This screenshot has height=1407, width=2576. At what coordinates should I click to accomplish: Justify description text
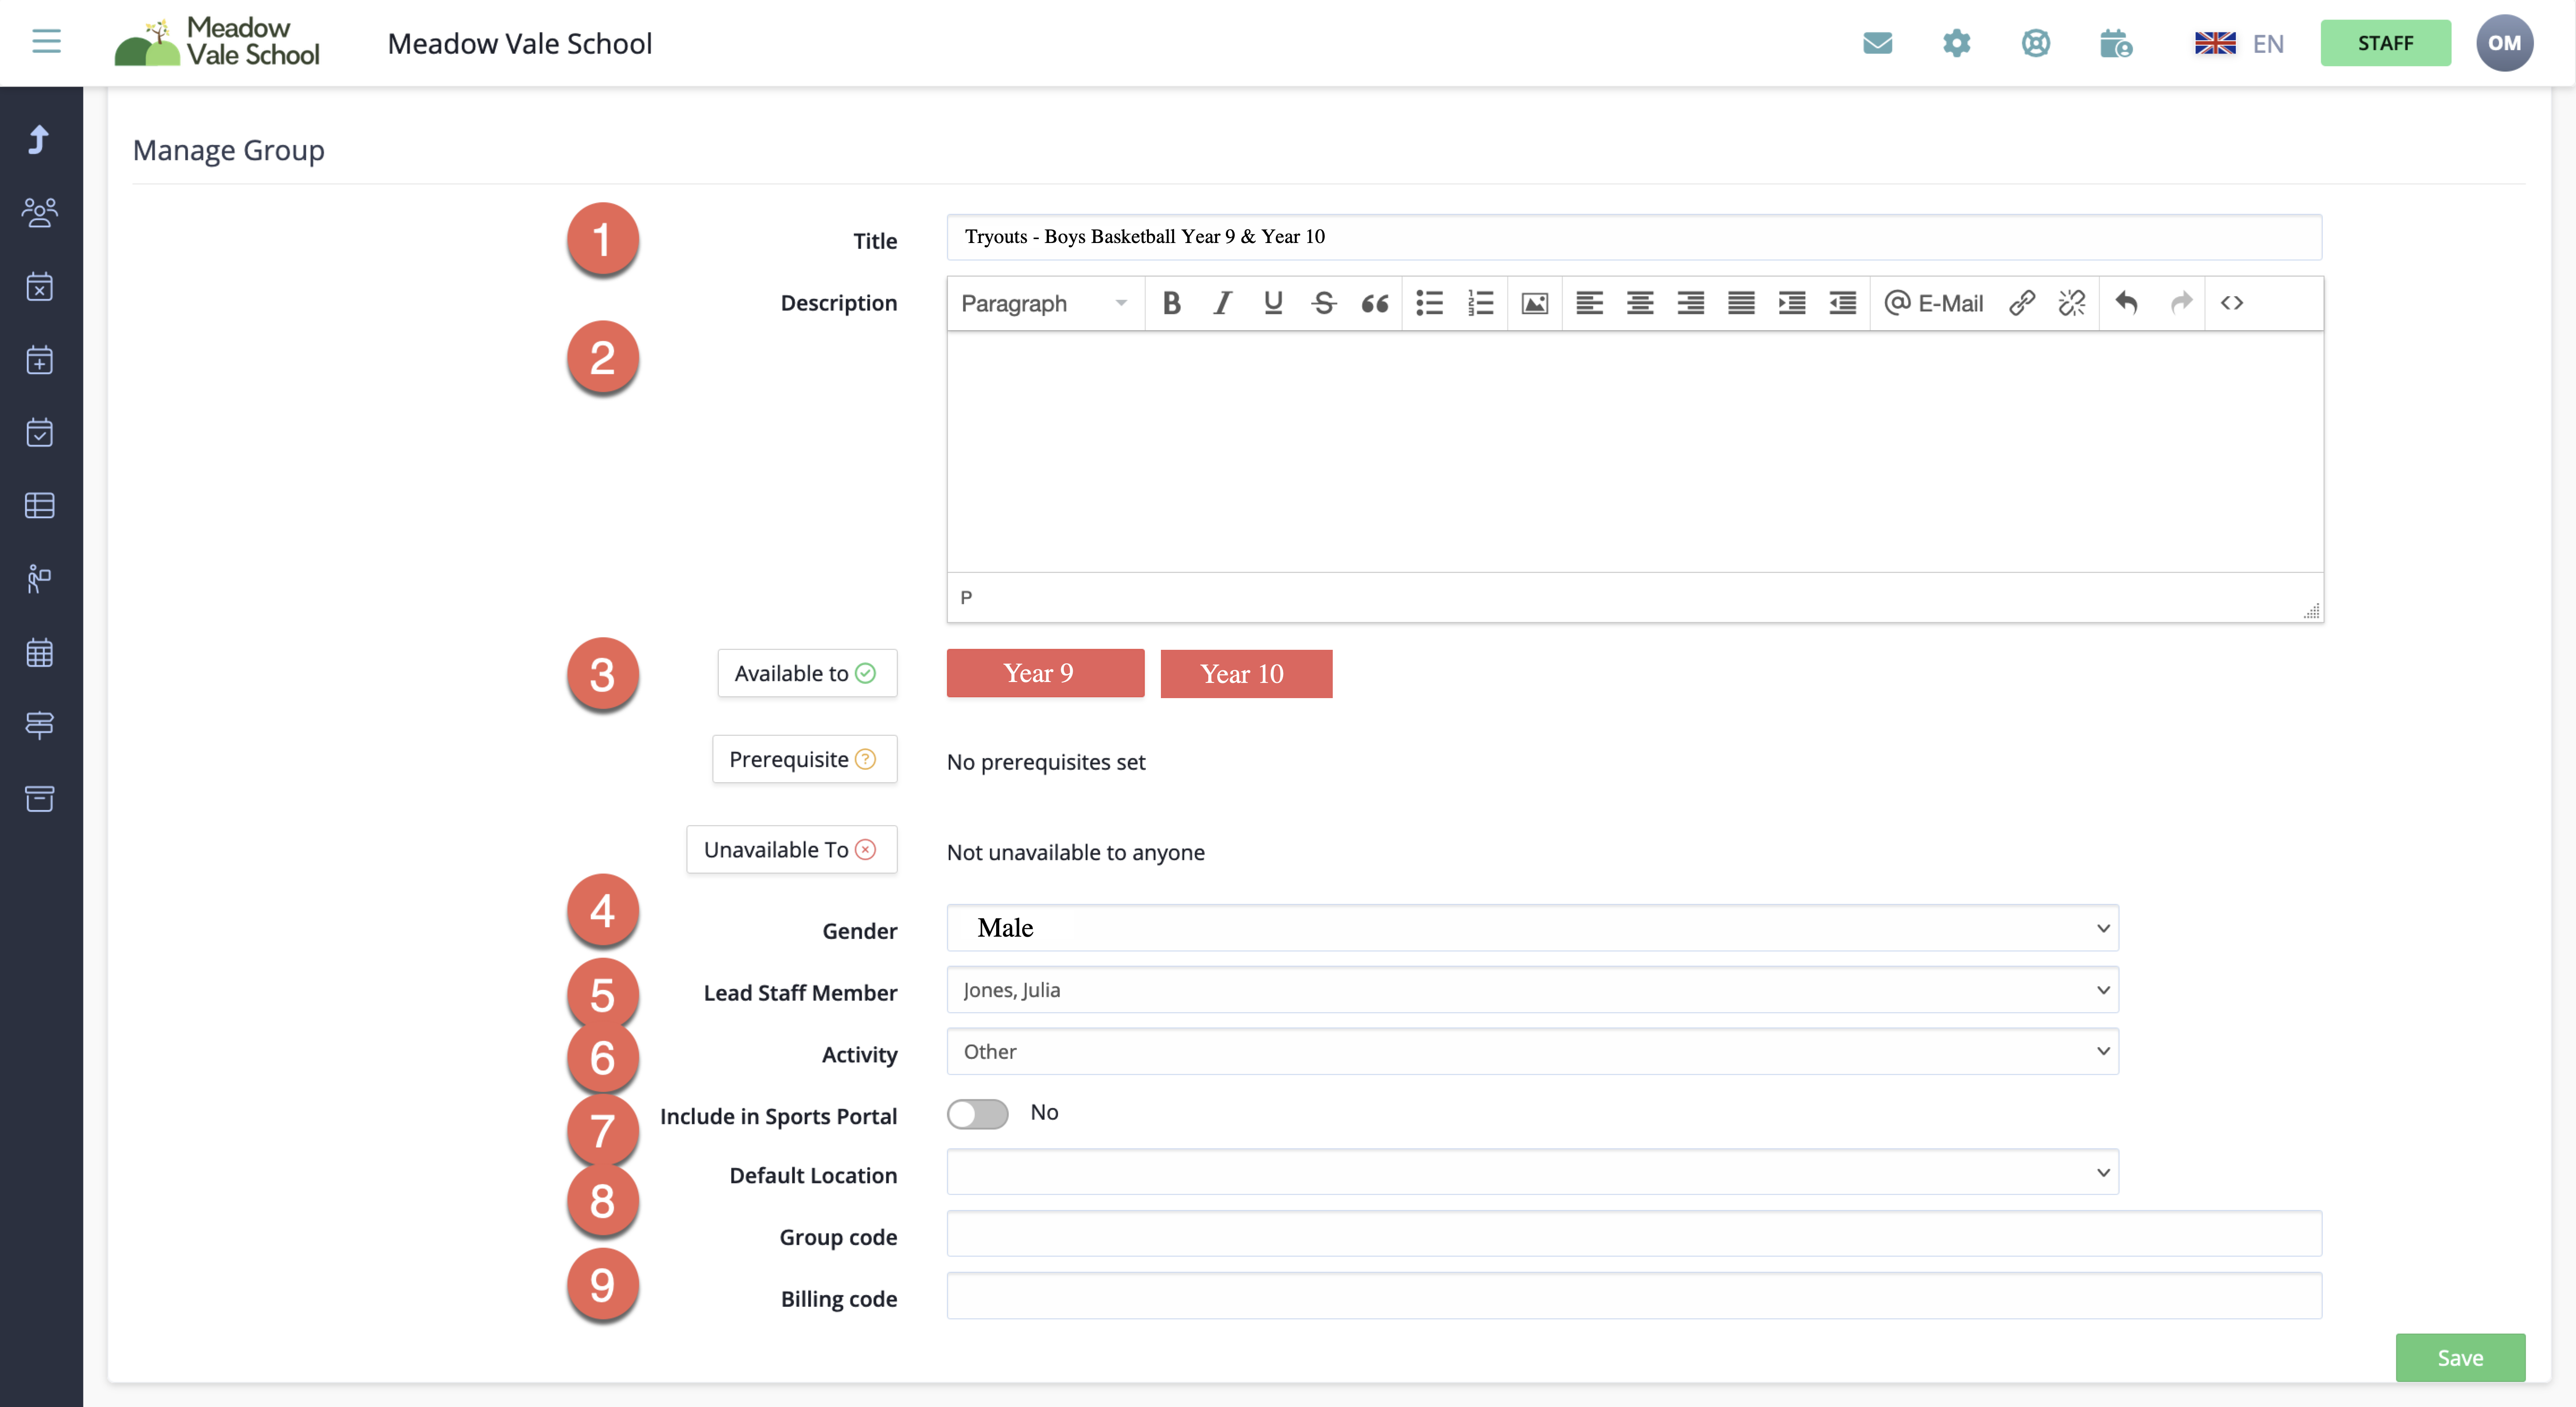[1741, 303]
